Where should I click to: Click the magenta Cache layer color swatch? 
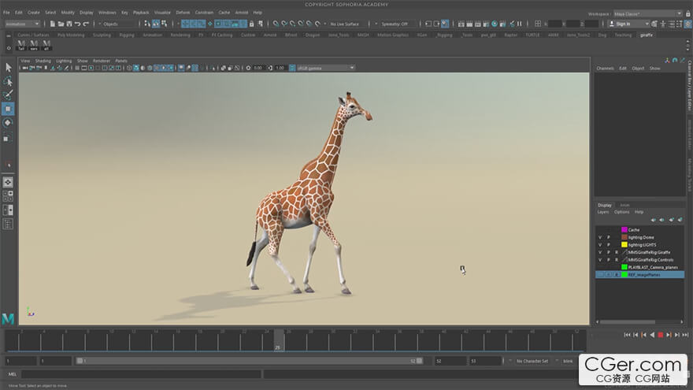click(624, 230)
